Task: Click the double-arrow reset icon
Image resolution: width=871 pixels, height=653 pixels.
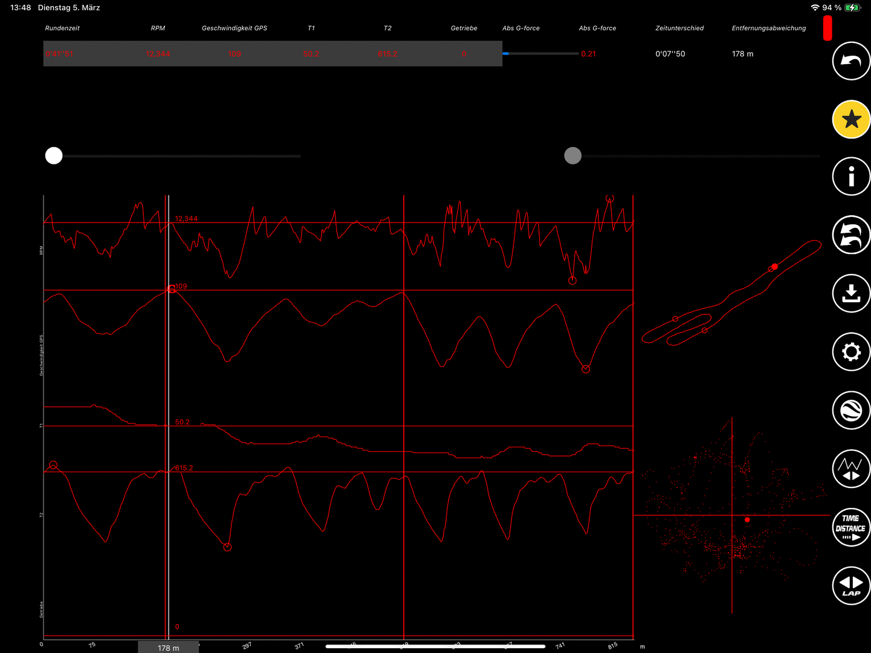Action: (851, 235)
